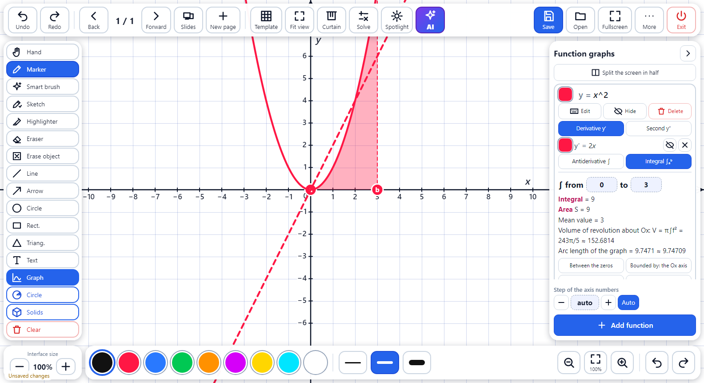The height and width of the screenshot is (383, 704).
Task: Choose the Sketch tool
Action: tap(43, 104)
